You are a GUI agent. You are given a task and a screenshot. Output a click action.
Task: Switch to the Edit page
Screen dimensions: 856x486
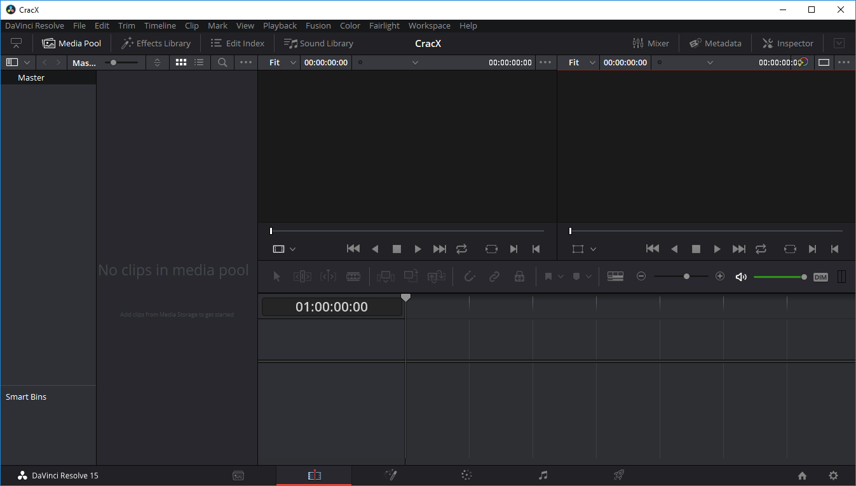click(x=314, y=475)
